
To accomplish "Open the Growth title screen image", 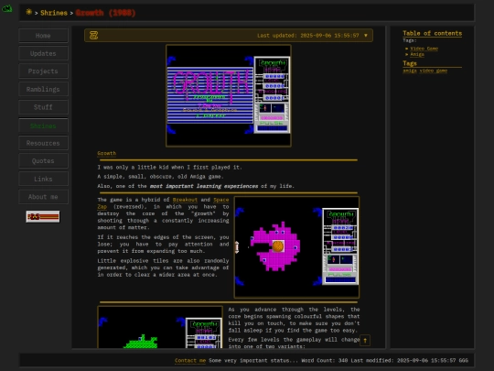I will coord(229,96).
